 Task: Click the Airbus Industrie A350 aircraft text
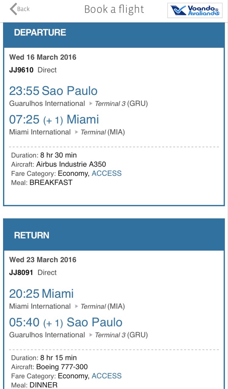tap(71, 164)
